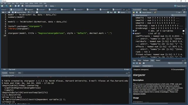Click the Re-run previous code icon
This screenshot has width=188, height=105.
[115, 12]
